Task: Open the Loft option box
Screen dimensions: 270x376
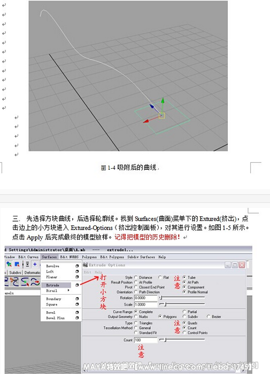Action: (x=77, y=272)
